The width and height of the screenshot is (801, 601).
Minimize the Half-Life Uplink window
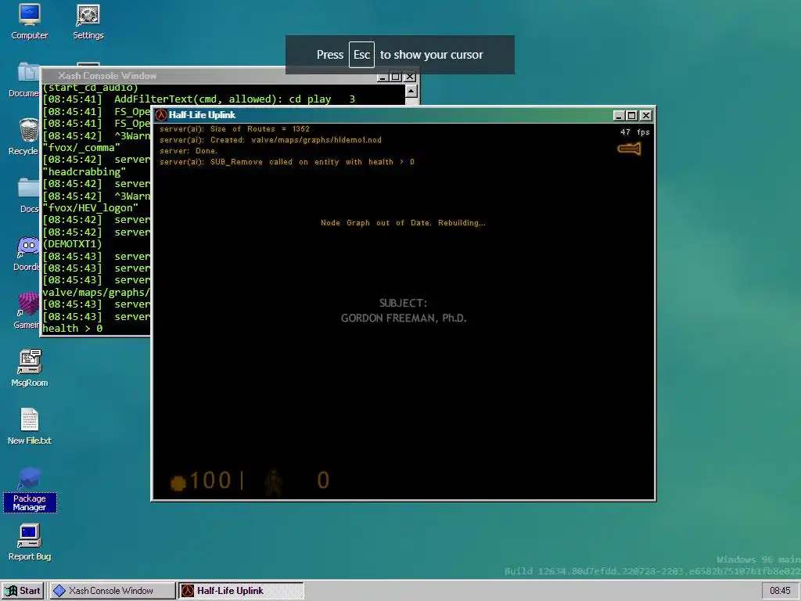coord(619,116)
